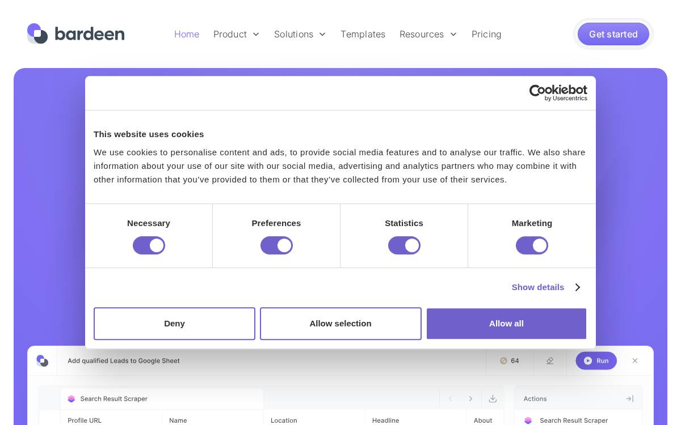Click the scraper icon in Actions list
681x425 pixels.
528,420
